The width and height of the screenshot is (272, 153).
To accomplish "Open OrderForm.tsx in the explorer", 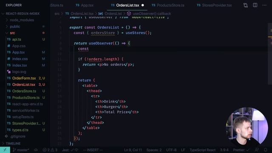I will pos(24,78).
